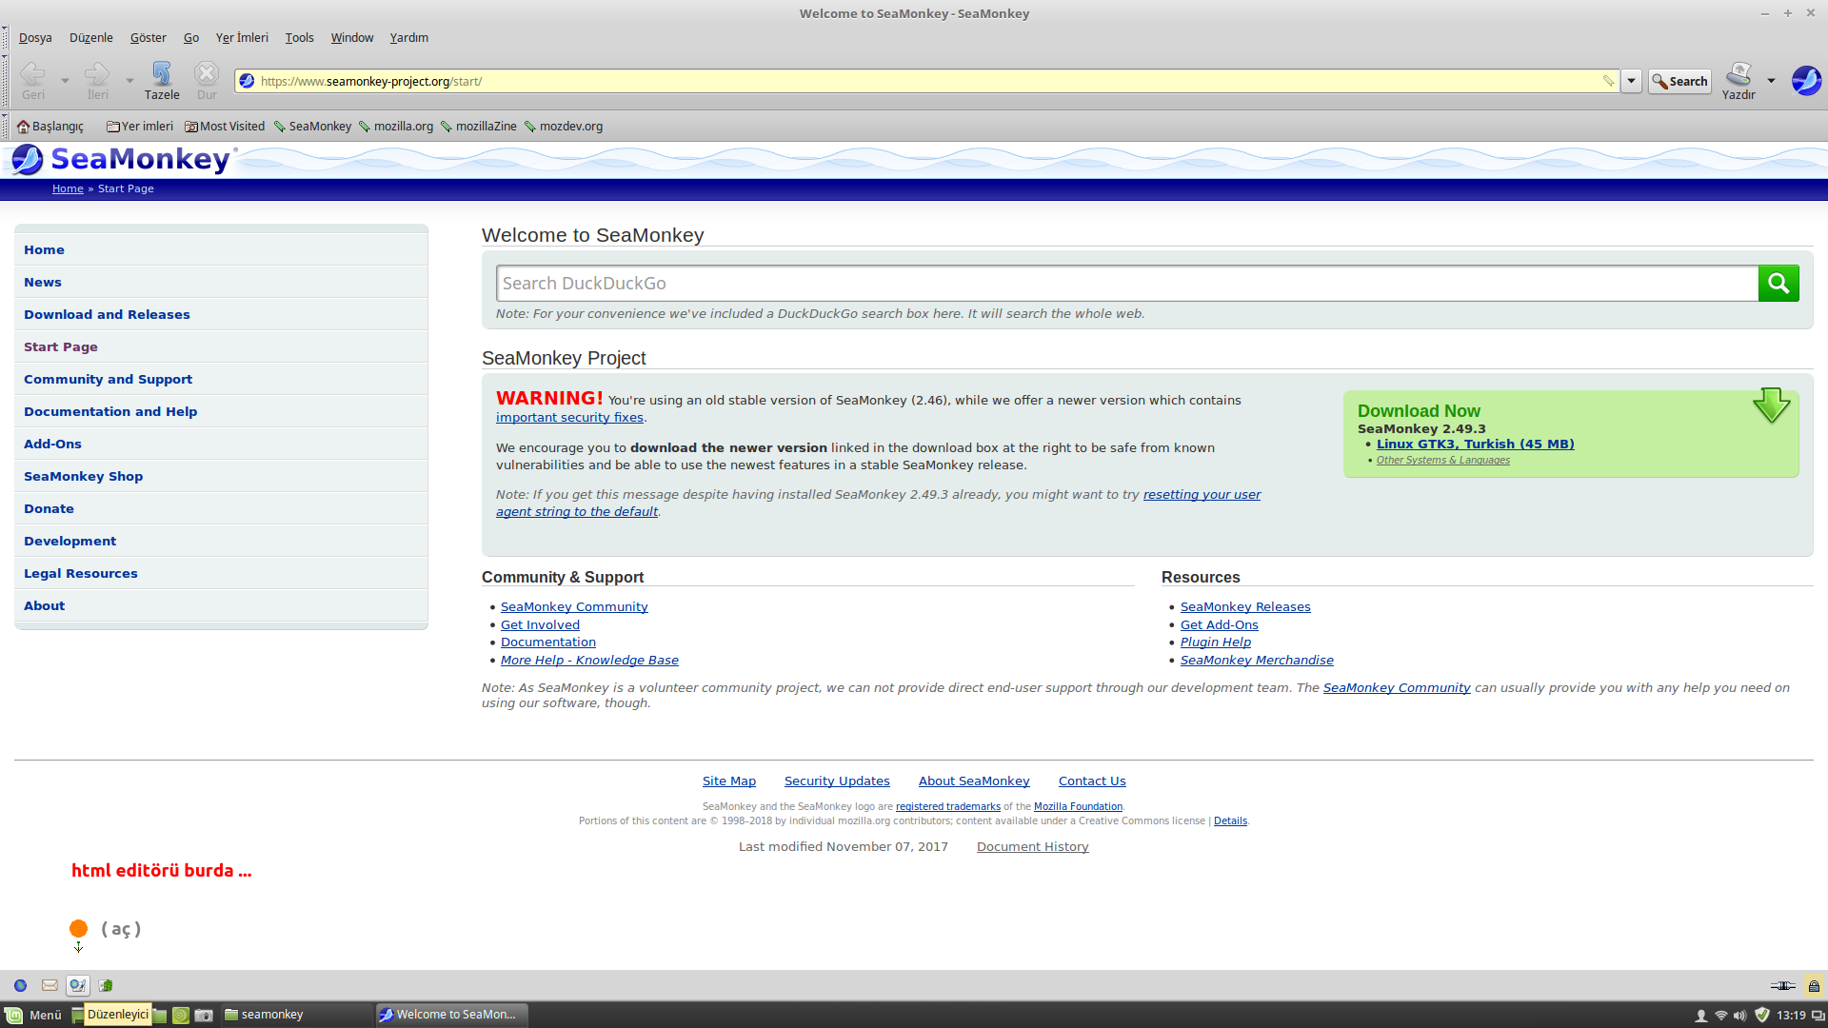
Task: Open Address Book icon in component bar
Action: (106, 985)
